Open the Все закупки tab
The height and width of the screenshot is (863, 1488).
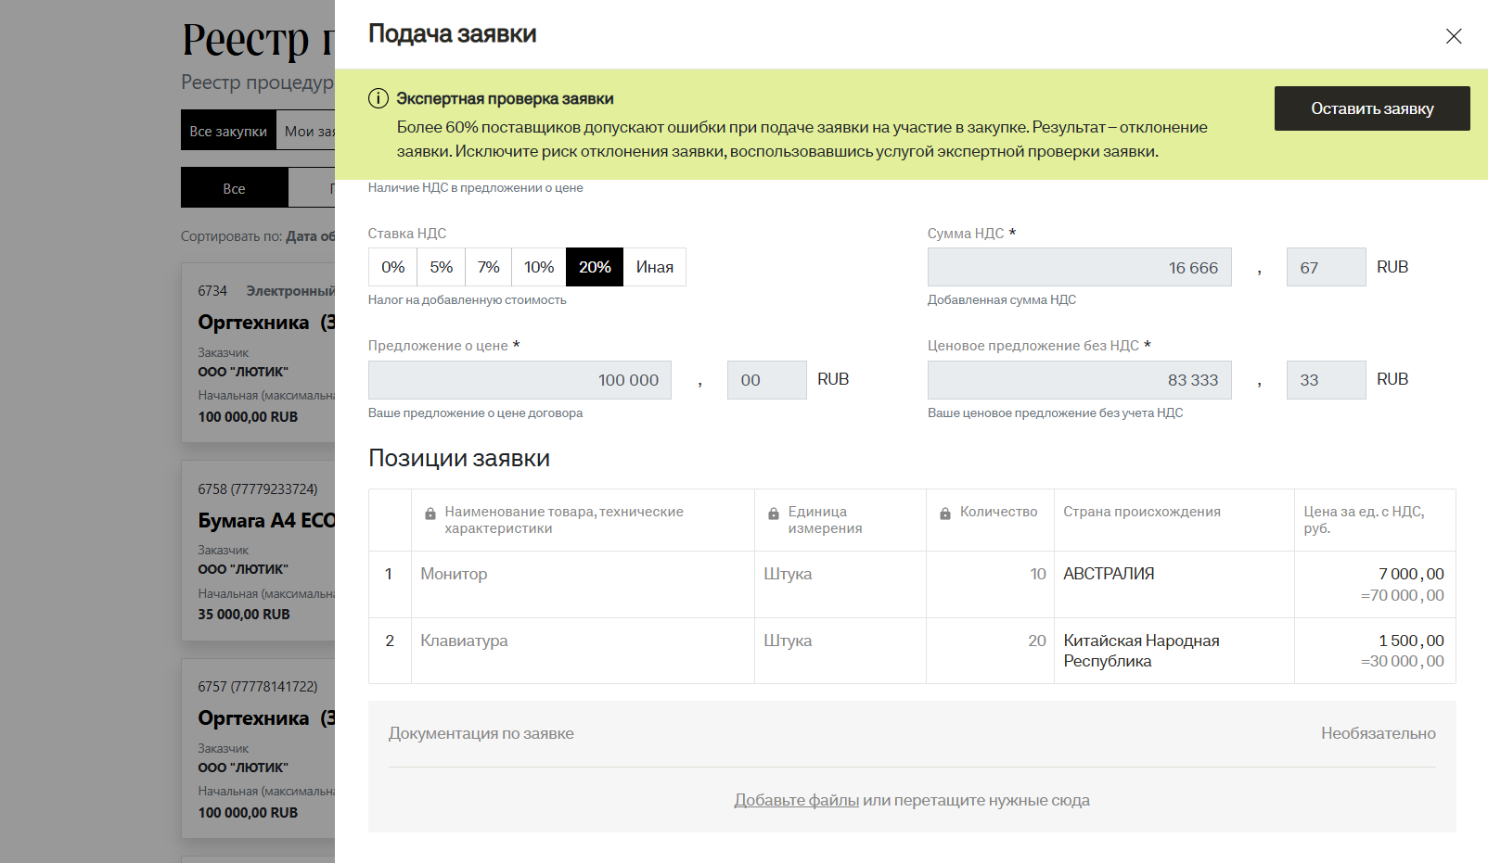click(228, 131)
